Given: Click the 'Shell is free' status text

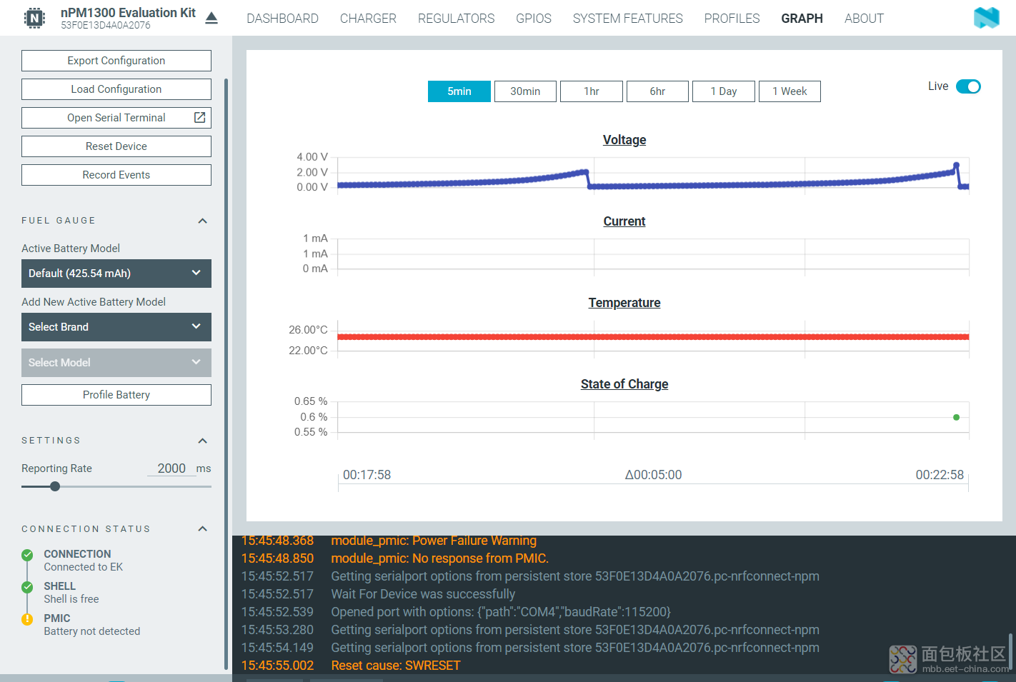Looking at the screenshot, I should 71,599.
